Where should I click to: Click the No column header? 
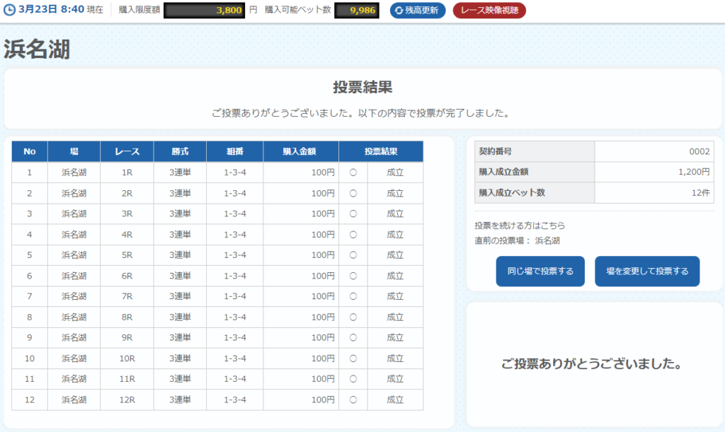[x=30, y=151]
